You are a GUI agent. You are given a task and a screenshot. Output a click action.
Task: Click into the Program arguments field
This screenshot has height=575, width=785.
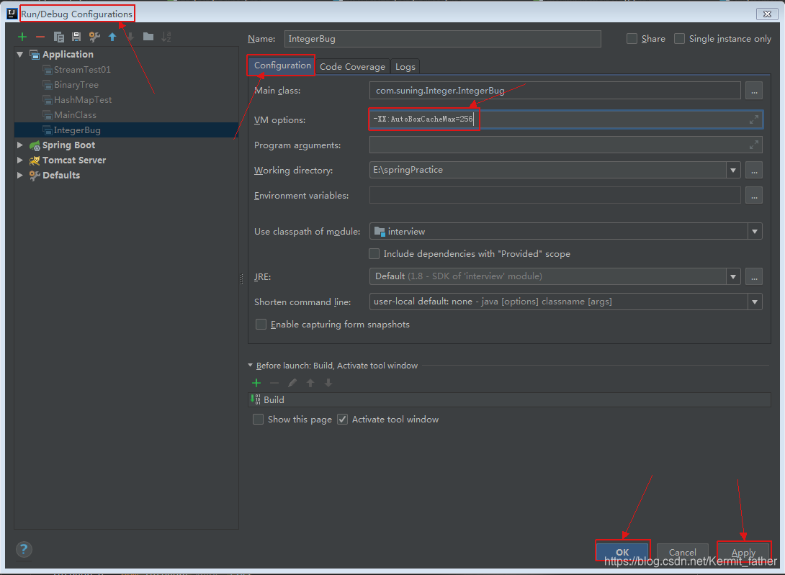point(566,145)
